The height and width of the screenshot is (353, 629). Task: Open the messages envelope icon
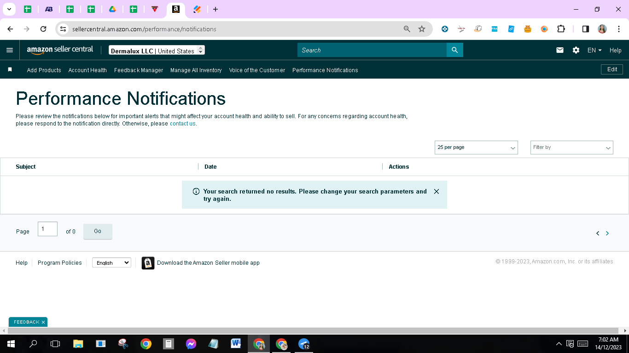pyautogui.click(x=560, y=50)
